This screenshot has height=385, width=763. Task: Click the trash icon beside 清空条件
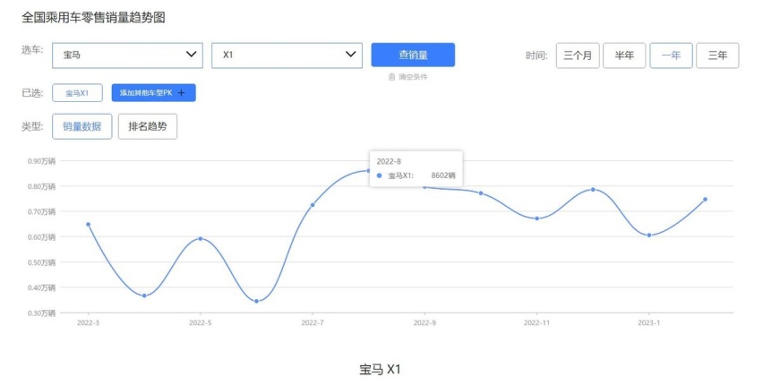[x=391, y=77]
